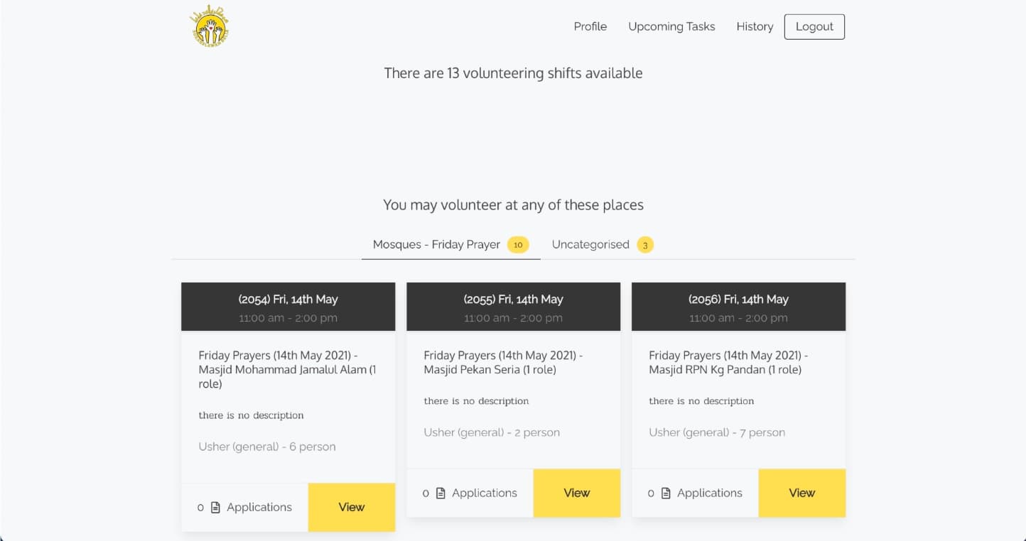Click the (2055) Fri, 14th May card header
Image resolution: width=1026 pixels, height=541 pixels.
(513, 307)
